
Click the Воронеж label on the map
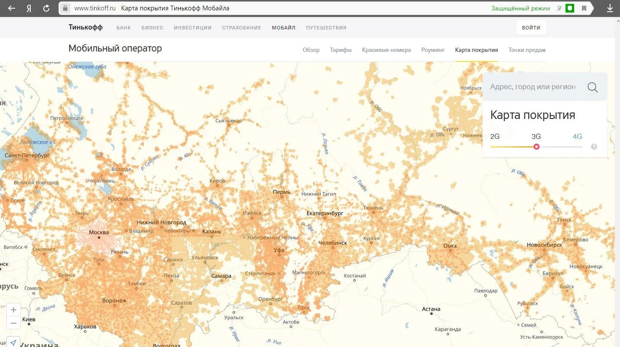pyautogui.click(x=114, y=300)
